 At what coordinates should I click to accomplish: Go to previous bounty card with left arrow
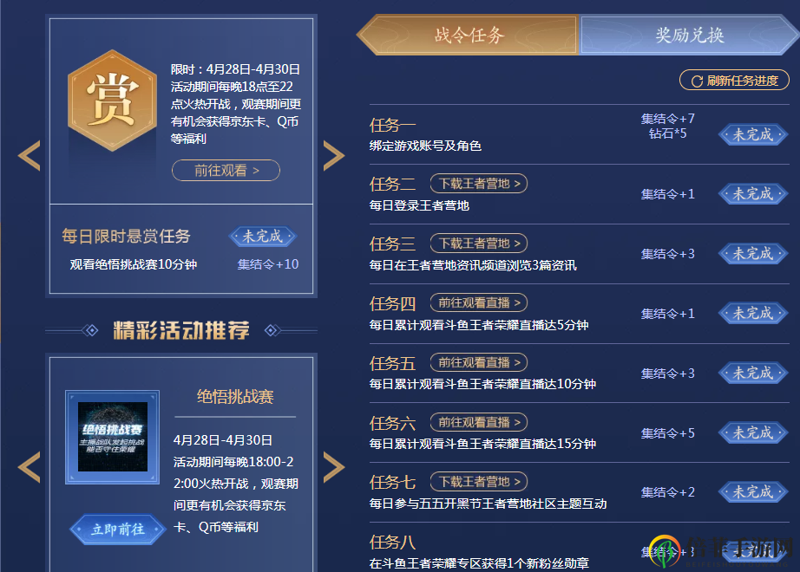30,155
